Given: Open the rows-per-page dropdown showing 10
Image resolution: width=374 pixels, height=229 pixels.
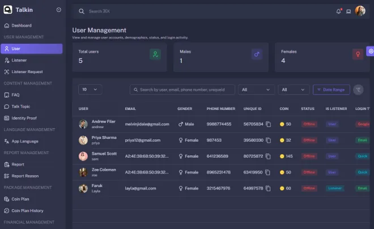Looking at the screenshot, I should coord(90,90).
